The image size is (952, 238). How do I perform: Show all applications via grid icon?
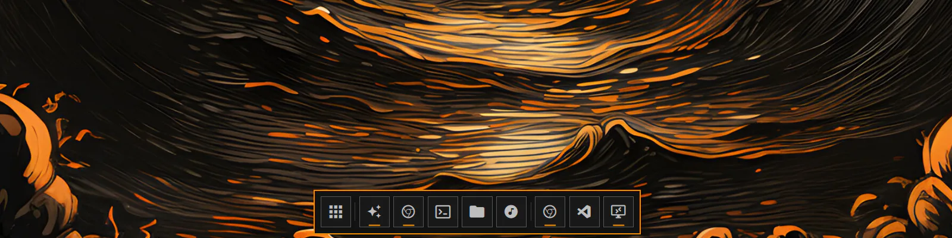[336, 212]
